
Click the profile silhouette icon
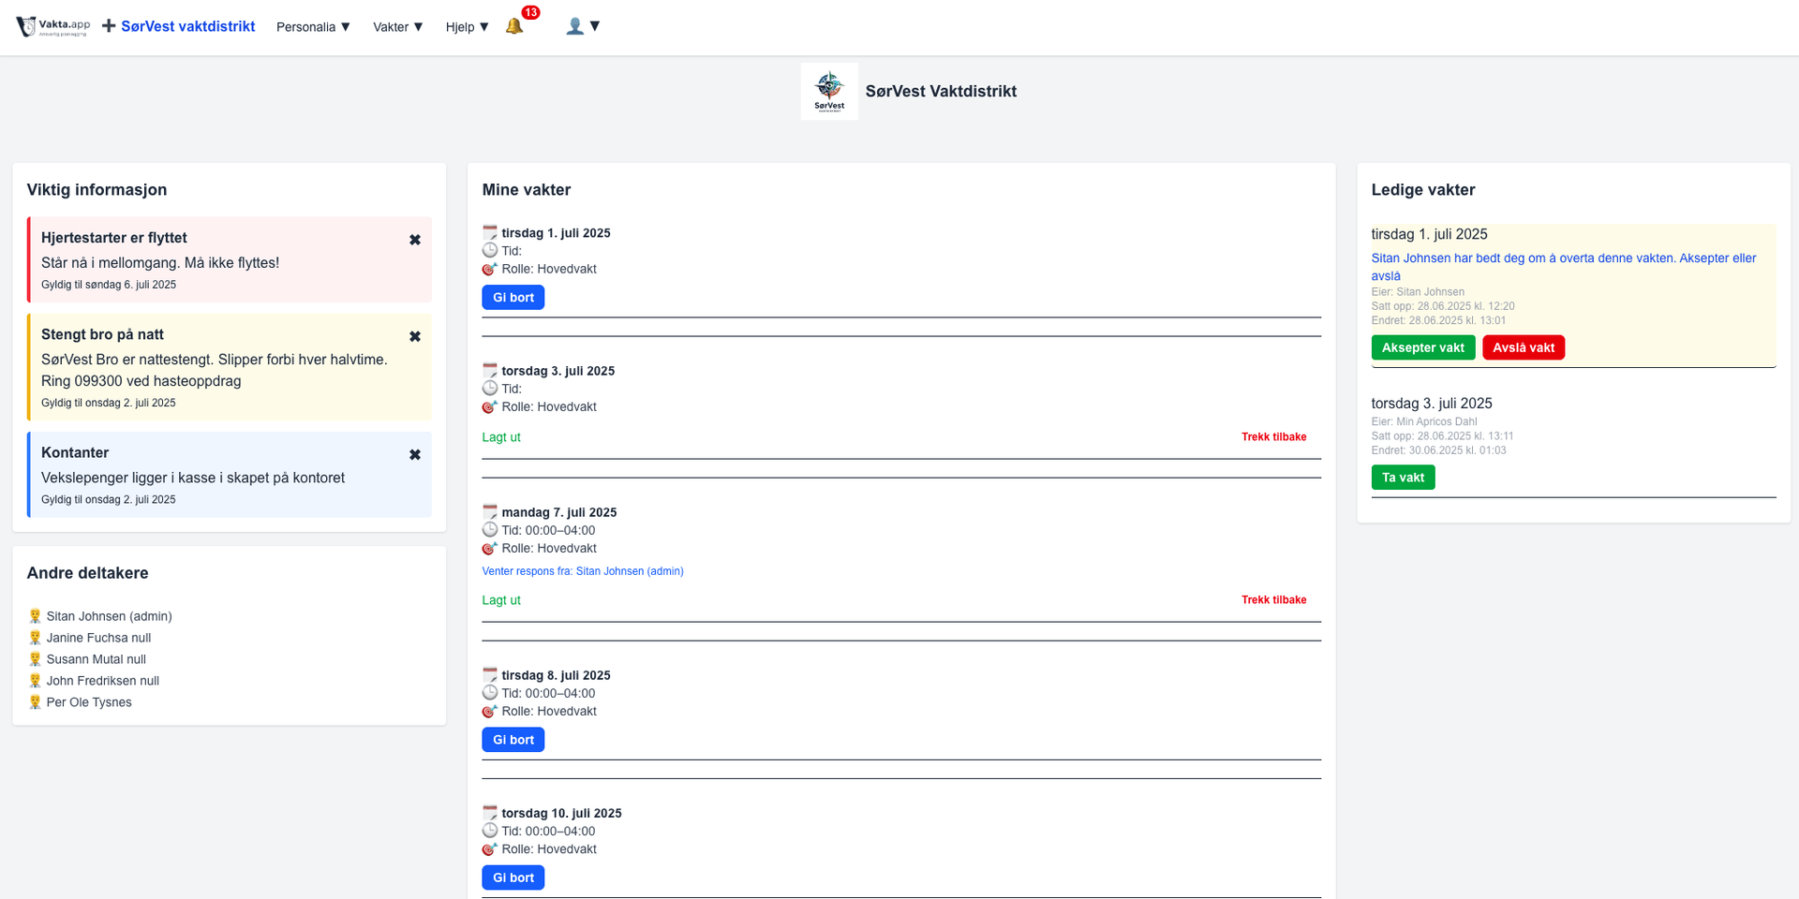(x=574, y=26)
